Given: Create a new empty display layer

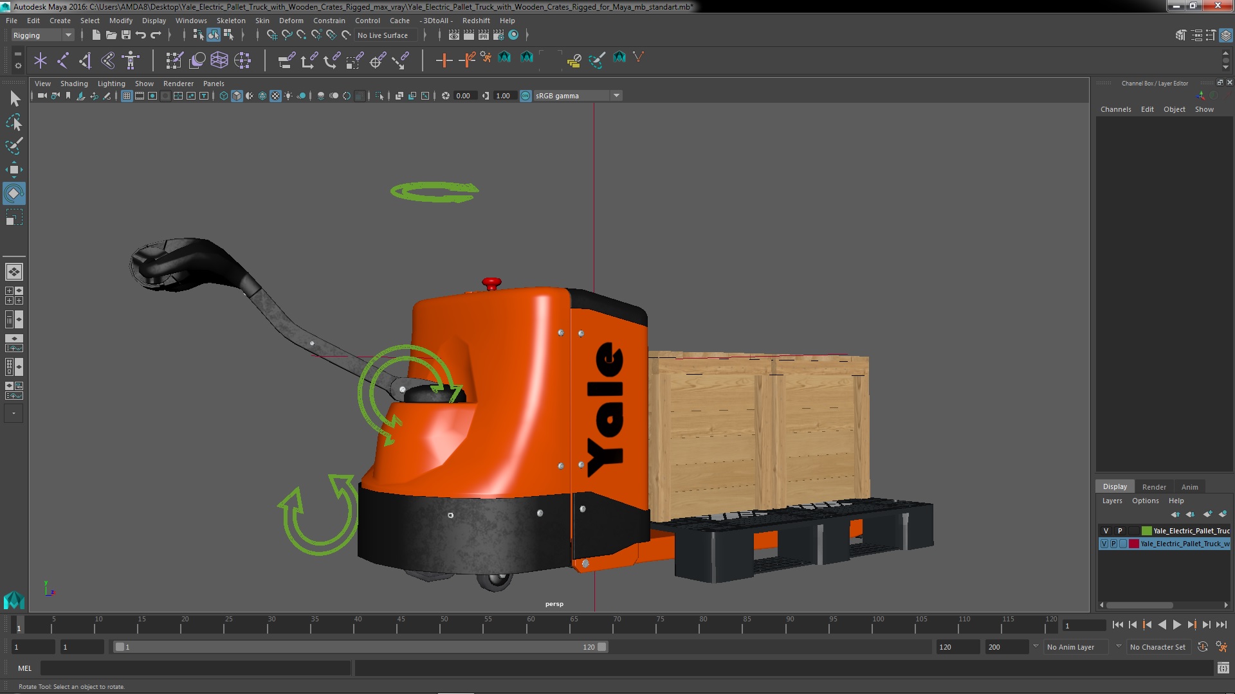Looking at the screenshot, I should coord(1207,514).
